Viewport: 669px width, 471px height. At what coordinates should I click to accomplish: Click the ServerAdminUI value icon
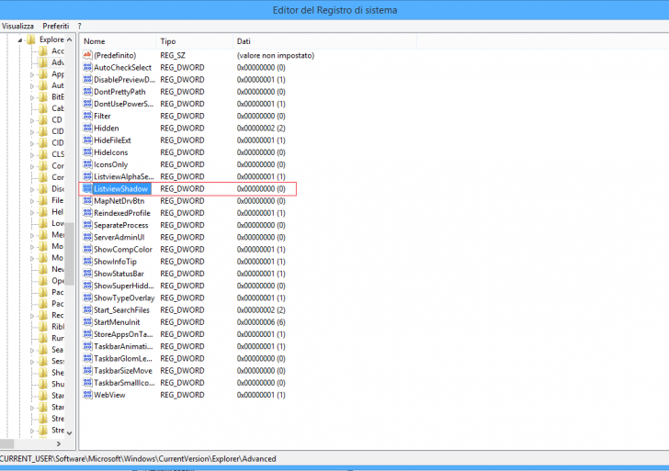tap(87, 237)
